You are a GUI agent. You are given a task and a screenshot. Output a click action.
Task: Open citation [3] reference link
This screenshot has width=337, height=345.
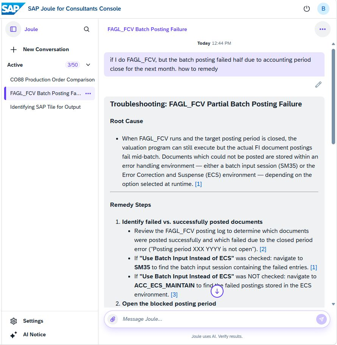point(174,294)
